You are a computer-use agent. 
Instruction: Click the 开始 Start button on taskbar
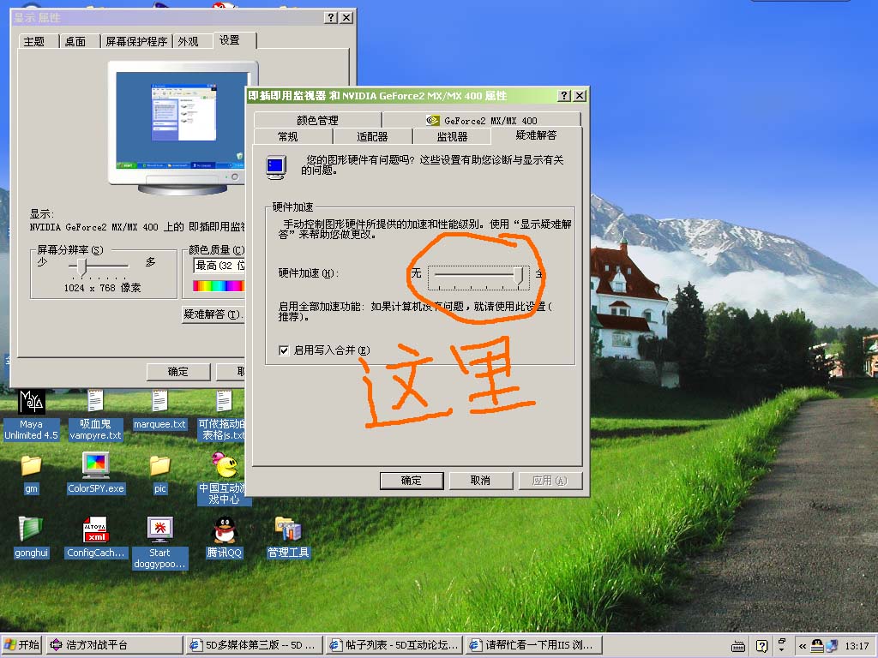(x=21, y=645)
